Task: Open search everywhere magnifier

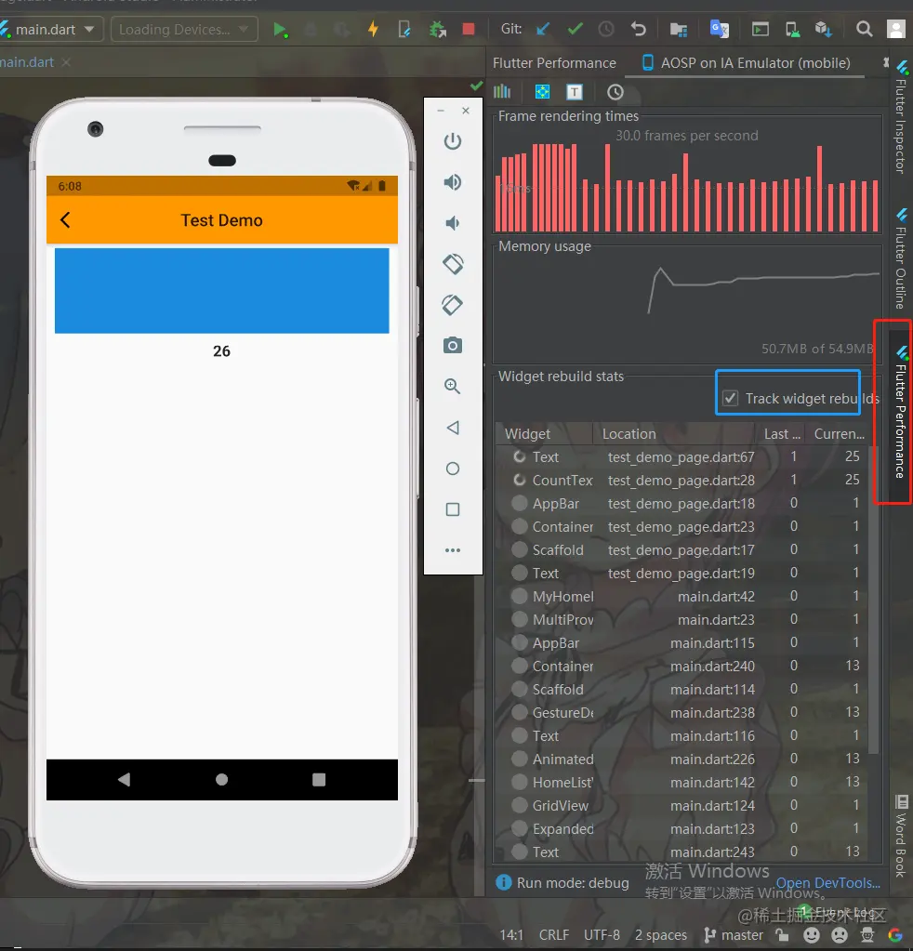Action: [x=865, y=29]
